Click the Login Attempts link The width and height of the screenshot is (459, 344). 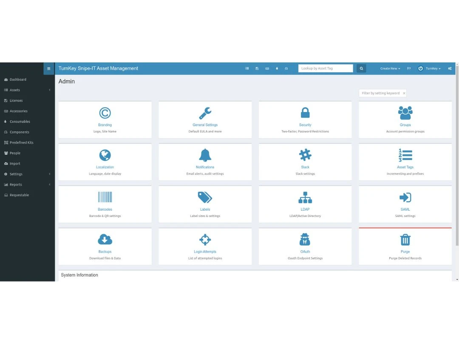(x=205, y=252)
